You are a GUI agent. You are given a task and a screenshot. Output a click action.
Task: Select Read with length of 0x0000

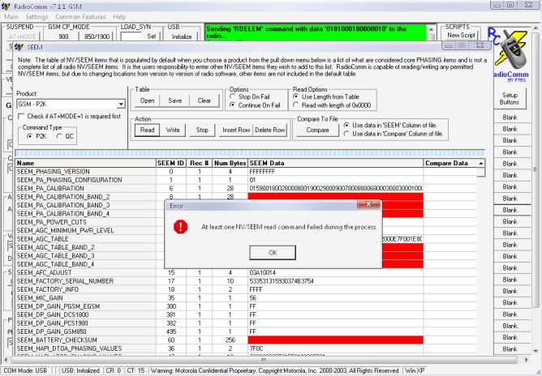tap(295, 105)
